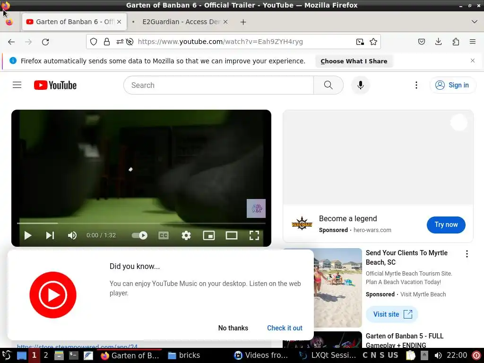Click the youtube.com URL address field
The width and height of the screenshot is (484, 363).
220,42
